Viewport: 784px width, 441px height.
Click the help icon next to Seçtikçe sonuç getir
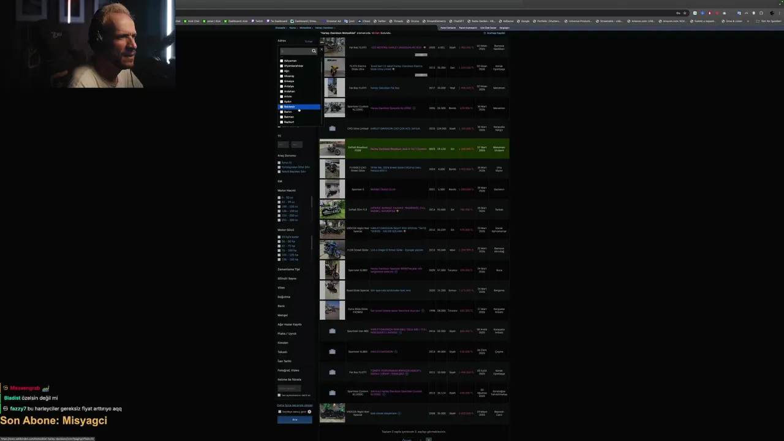(x=309, y=412)
